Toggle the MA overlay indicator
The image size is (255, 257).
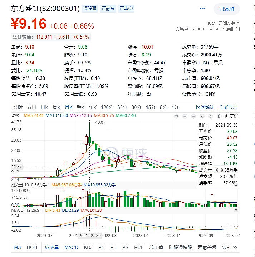tap(18, 247)
